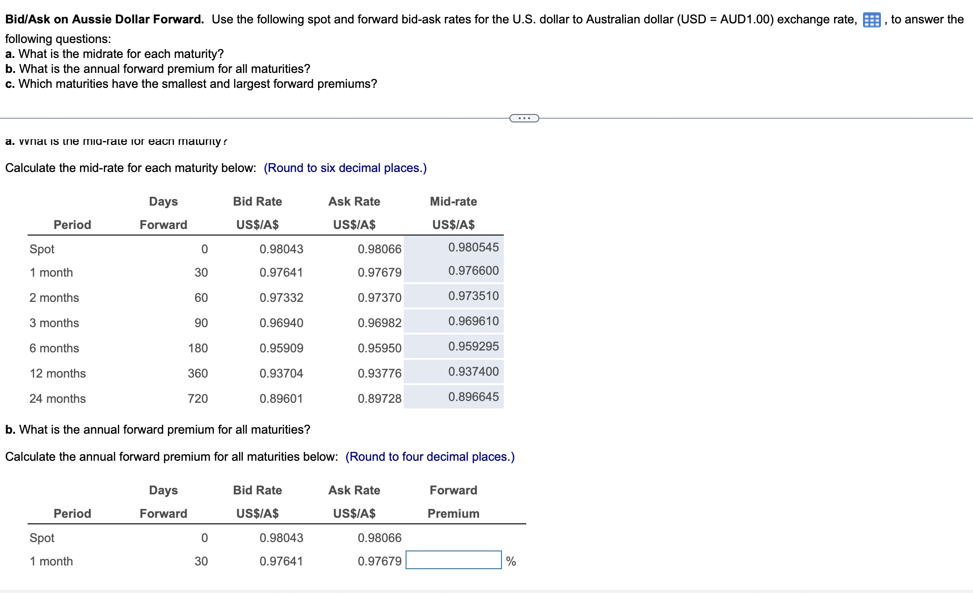Open the exchange rate data table icon
This screenshot has height=593, width=973.
[x=871, y=20]
